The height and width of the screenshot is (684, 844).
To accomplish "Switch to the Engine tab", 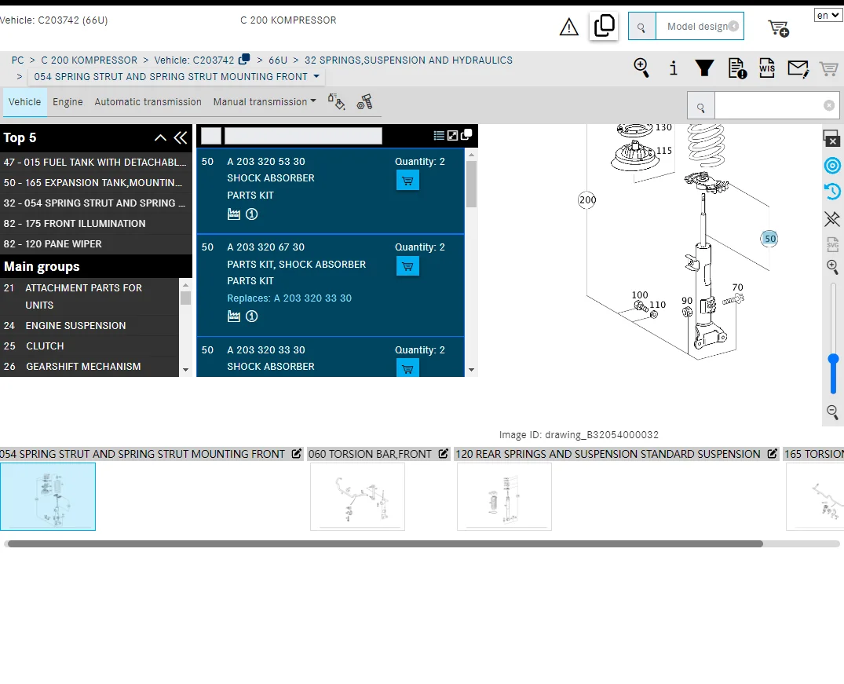I will tap(68, 102).
